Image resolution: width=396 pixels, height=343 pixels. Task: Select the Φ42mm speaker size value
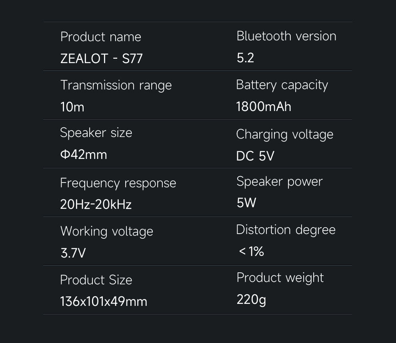tap(84, 155)
